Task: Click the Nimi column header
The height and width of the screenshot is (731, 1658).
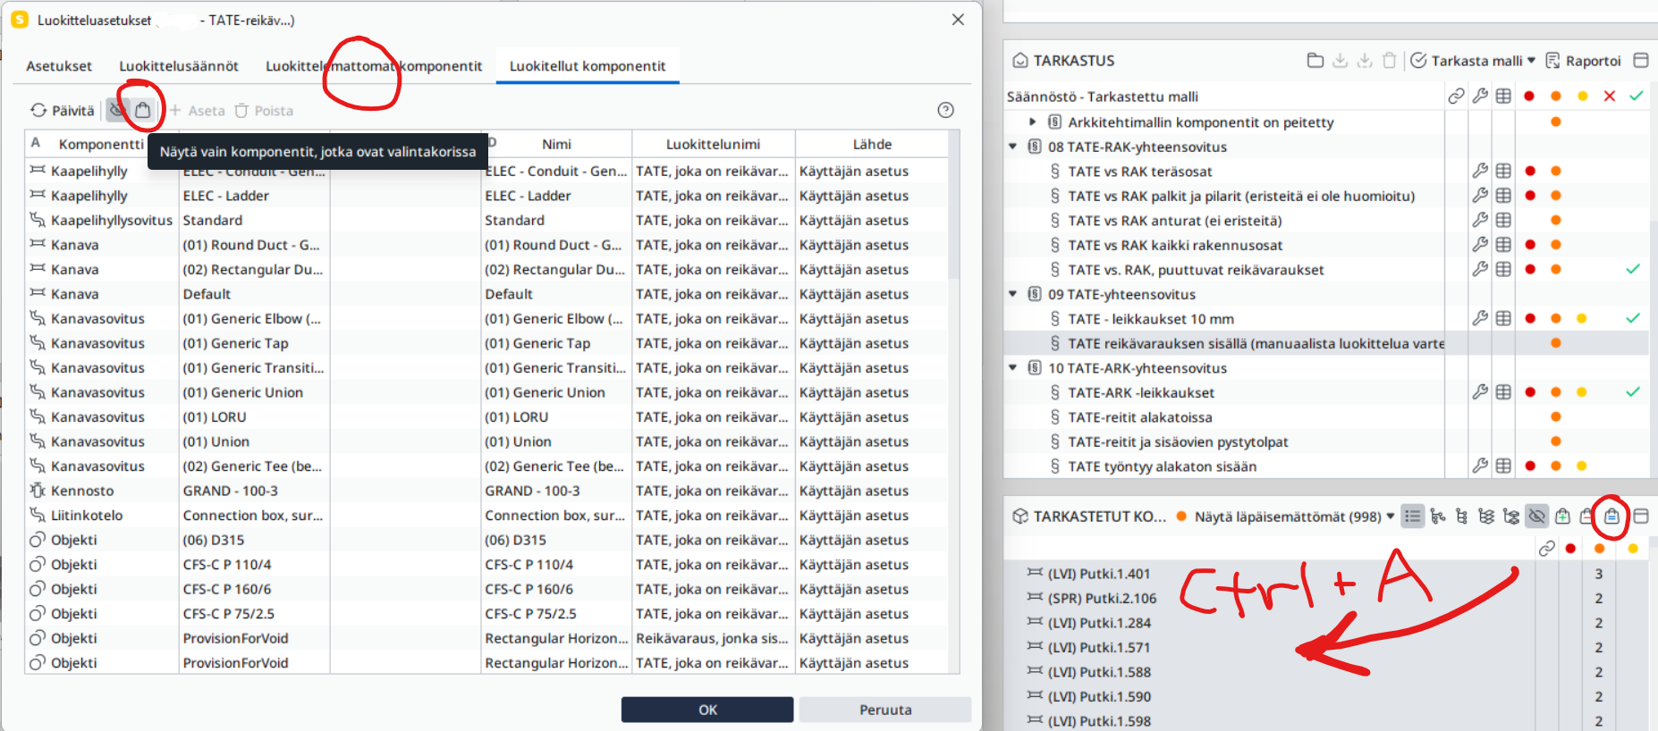Action: pos(556,144)
